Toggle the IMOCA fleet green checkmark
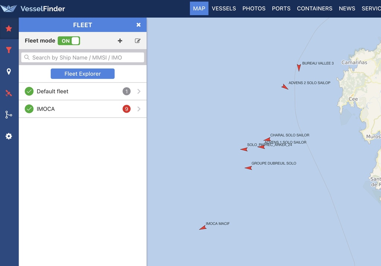 (x=29, y=109)
